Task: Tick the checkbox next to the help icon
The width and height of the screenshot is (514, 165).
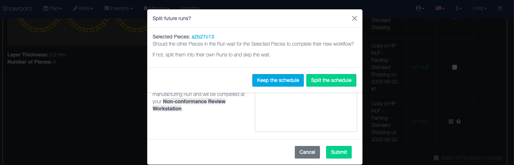Action: [x=451, y=122]
